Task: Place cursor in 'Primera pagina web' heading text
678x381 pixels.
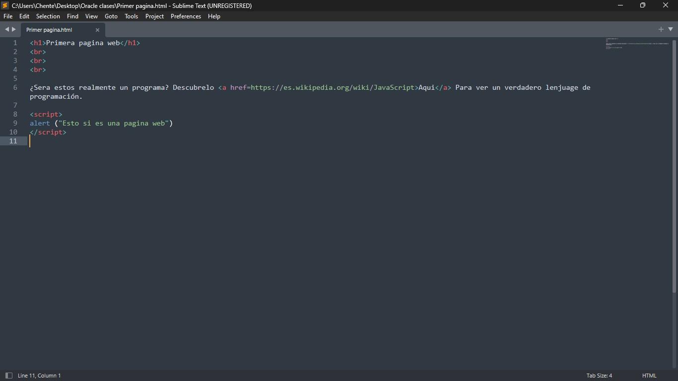Action: 83,43
